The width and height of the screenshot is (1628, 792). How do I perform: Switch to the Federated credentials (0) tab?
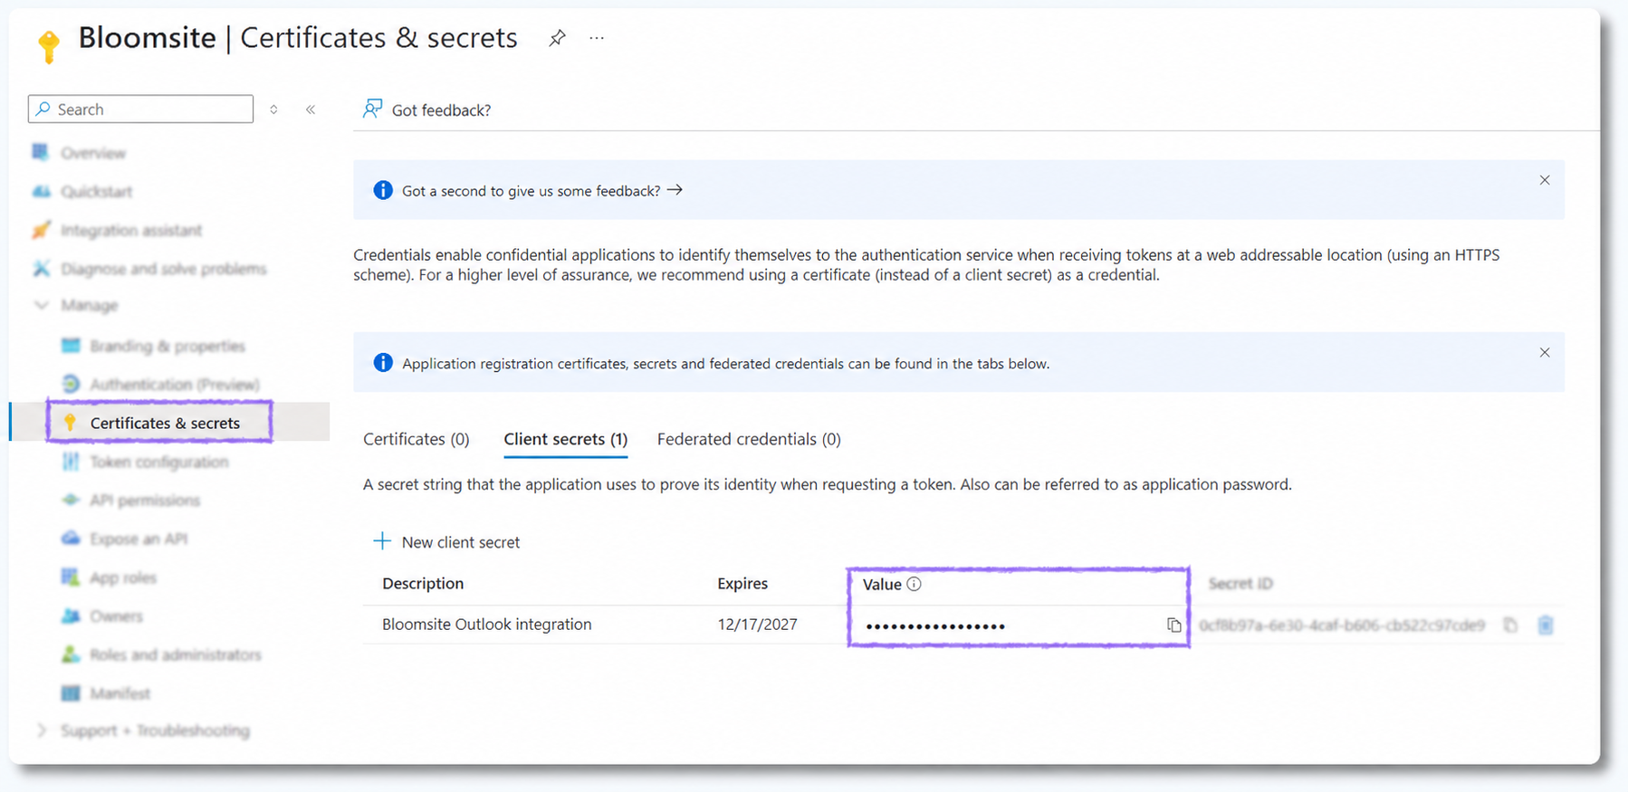pos(749,439)
